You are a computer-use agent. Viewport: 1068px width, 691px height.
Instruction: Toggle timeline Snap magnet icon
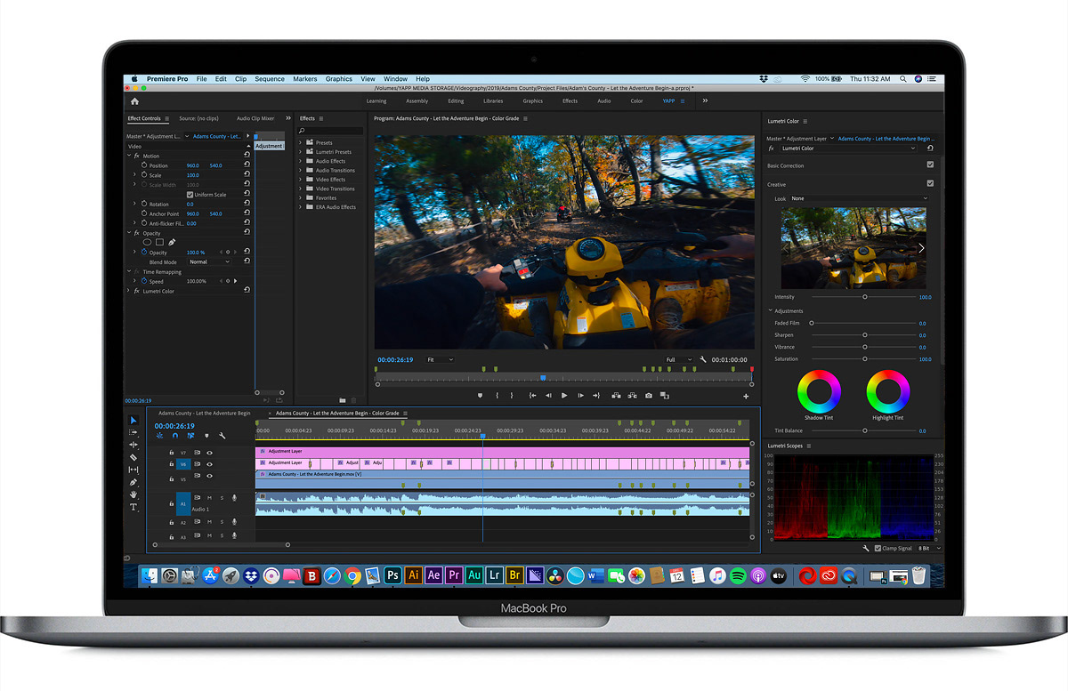coord(174,436)
